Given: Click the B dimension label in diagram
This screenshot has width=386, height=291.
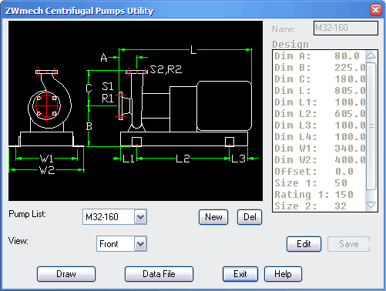Looking at the screenshot, I should tap(89, 126).
